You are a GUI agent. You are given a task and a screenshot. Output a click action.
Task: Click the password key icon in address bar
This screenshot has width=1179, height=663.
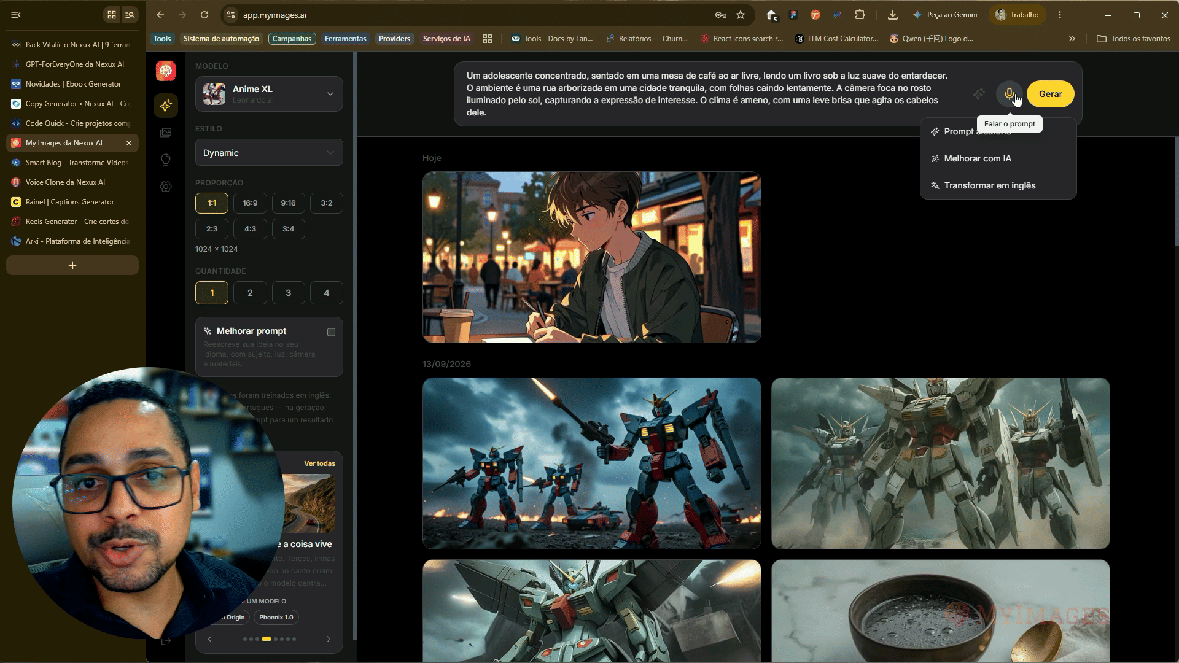click(x=721, y=15)
